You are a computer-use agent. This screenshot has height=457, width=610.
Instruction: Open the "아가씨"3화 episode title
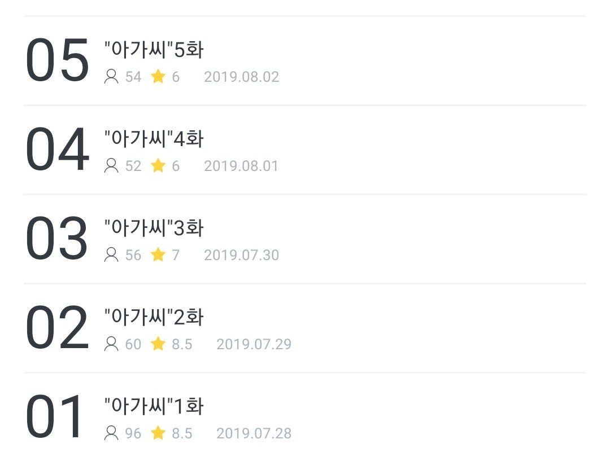tap(154, 228)
